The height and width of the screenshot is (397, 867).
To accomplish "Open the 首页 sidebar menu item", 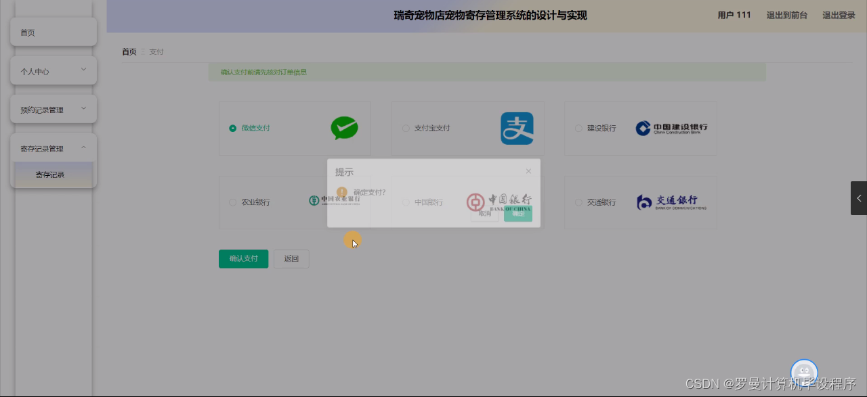I will pyautogui.click(x=53, y=32).
